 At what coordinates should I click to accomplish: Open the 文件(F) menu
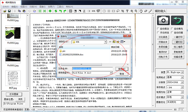[6, 7]
